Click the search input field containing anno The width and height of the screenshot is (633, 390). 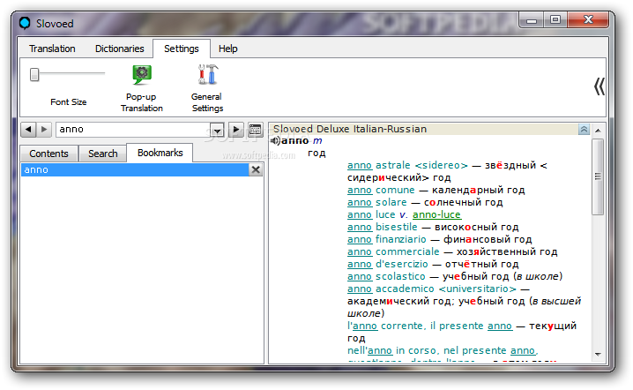click(x=133, y=130)
